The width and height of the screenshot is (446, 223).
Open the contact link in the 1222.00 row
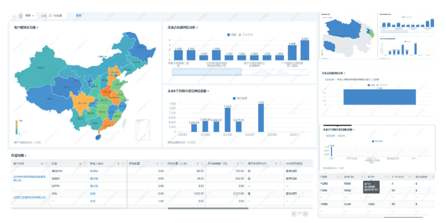tap(93, 193)
